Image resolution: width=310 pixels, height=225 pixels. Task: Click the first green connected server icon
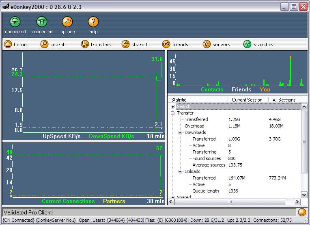(15, 22)
